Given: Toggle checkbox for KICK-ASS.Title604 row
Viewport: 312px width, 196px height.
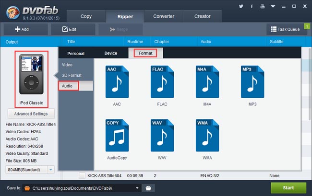Looking at the screenshot, I should click(82, 176).
